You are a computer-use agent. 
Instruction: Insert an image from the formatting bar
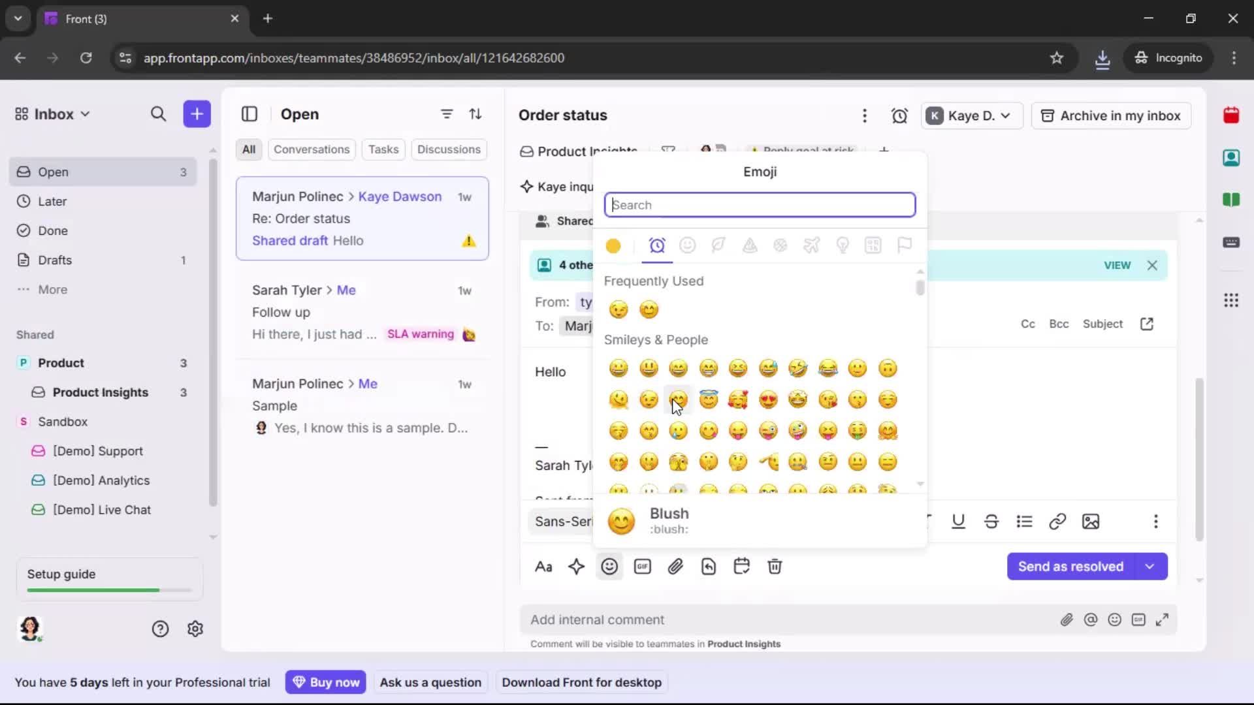(x=1090, y=522)
